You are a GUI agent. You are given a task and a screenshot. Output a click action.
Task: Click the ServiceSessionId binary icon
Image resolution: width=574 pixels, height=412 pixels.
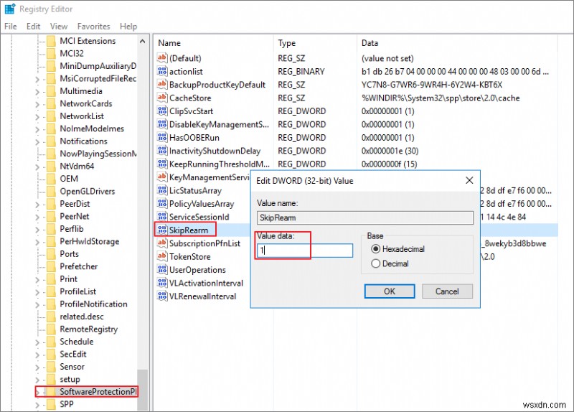tap(162, 217)
